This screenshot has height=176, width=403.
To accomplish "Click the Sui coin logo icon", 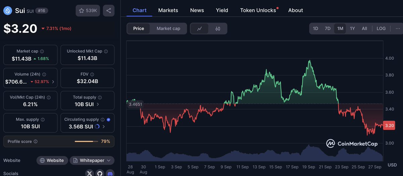I will point(7,11).
